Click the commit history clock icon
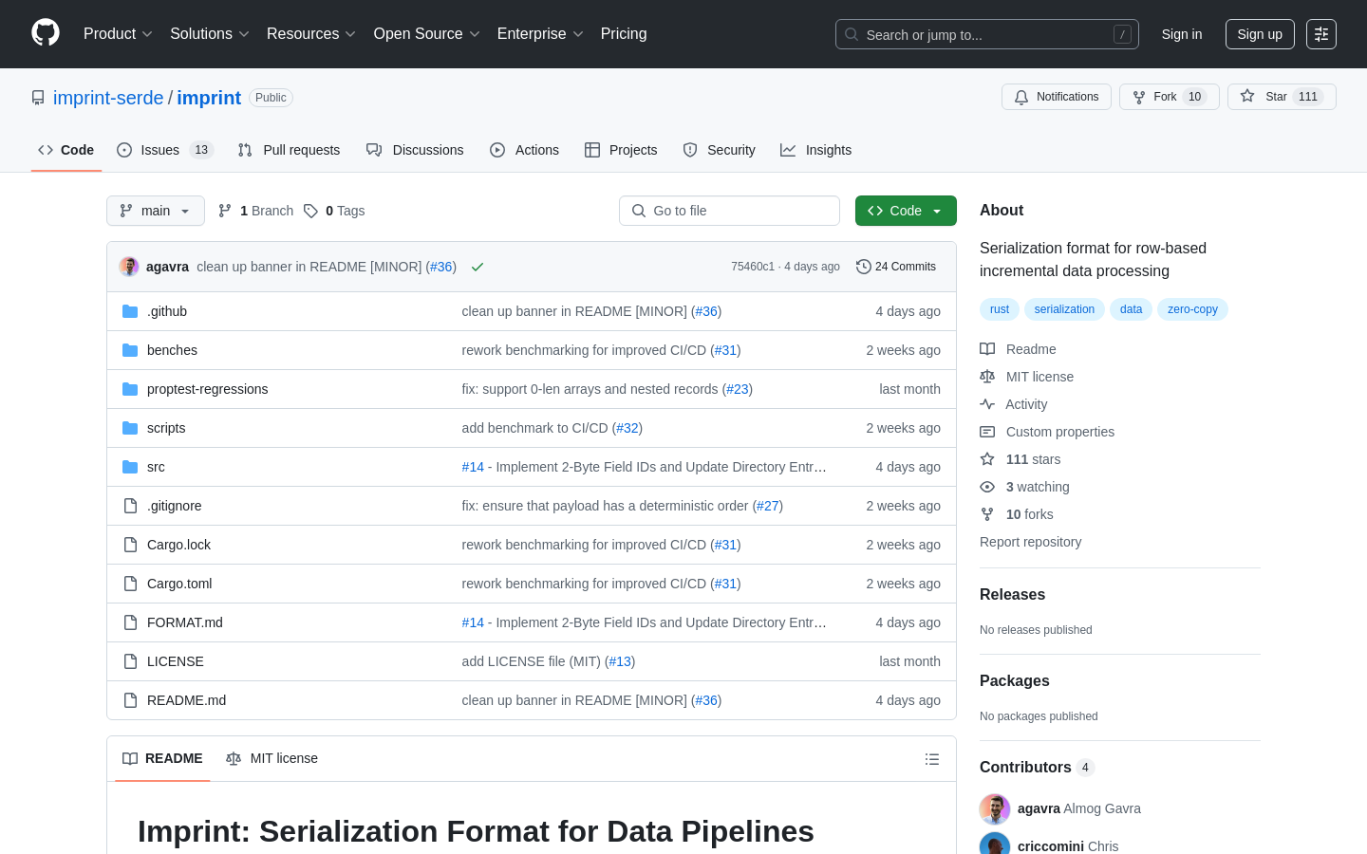This screenshot has width=1367, height=854. click(863, 267)
